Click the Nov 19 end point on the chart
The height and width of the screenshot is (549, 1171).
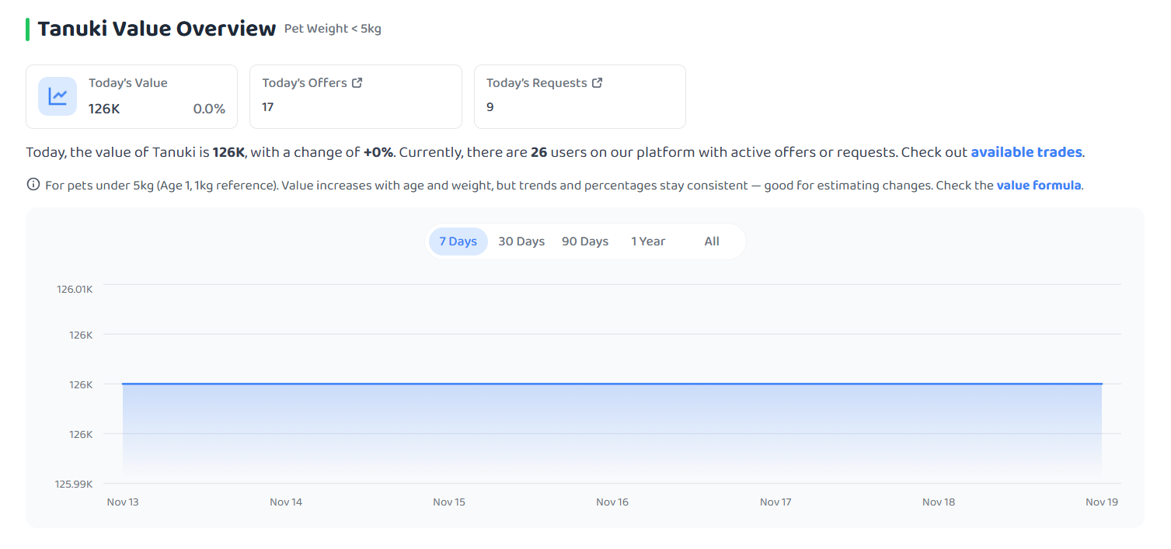tap(1102, 384)
